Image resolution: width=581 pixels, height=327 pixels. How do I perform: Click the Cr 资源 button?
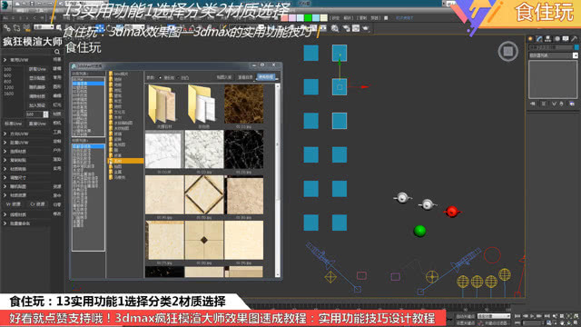38,204
